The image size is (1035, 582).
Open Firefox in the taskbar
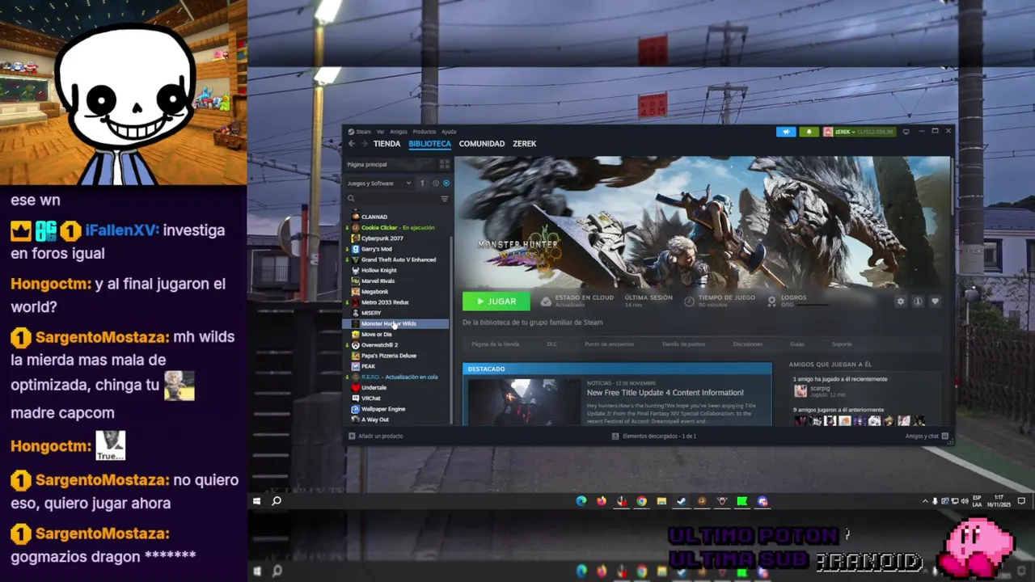pyautogui.click(x=602, y=501)
